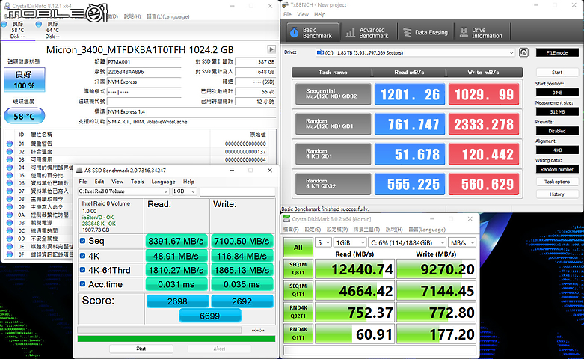Open TxBENCH Measurement size 512MB selector
The height and width of the screenshot is (359, 584).
click(557, 111)
